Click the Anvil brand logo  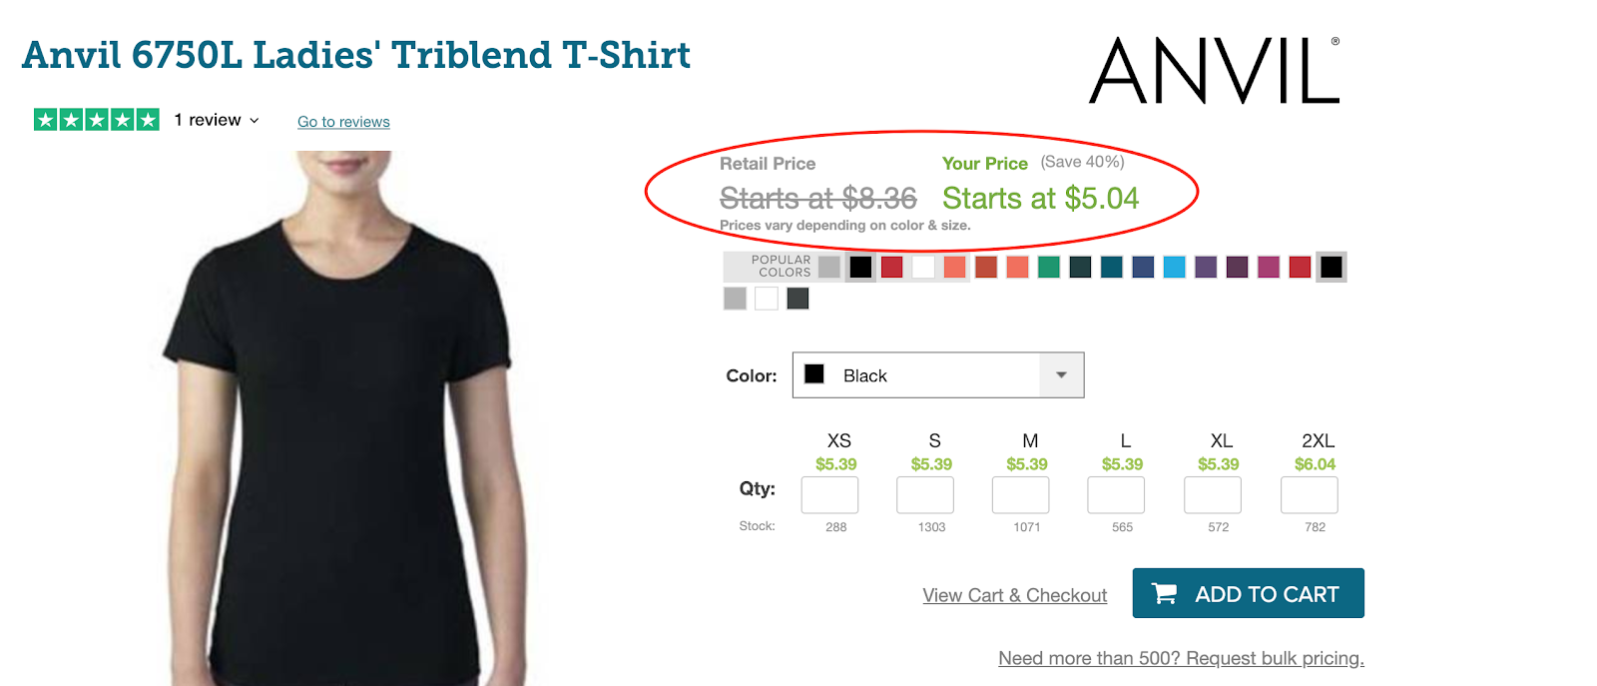1215,70
